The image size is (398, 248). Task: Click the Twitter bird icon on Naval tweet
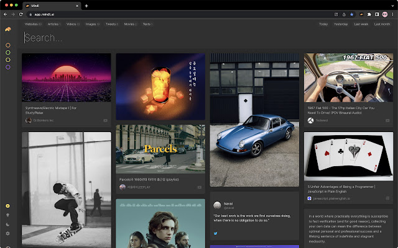(x=216, y=233)
